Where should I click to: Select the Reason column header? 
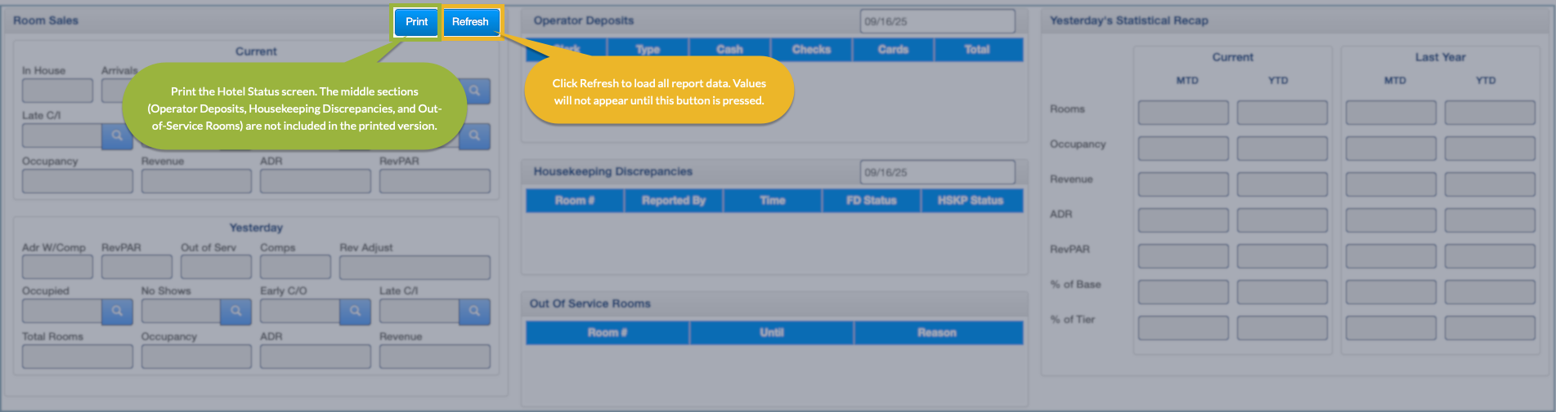point(937,333)
